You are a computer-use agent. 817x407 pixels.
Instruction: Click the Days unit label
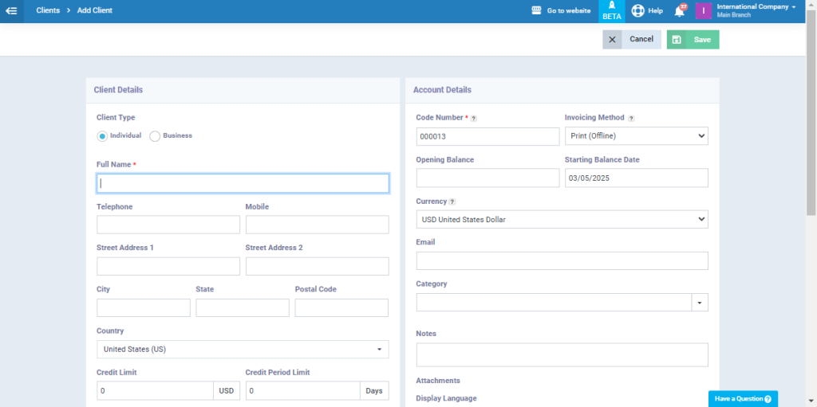pos(374,391)
